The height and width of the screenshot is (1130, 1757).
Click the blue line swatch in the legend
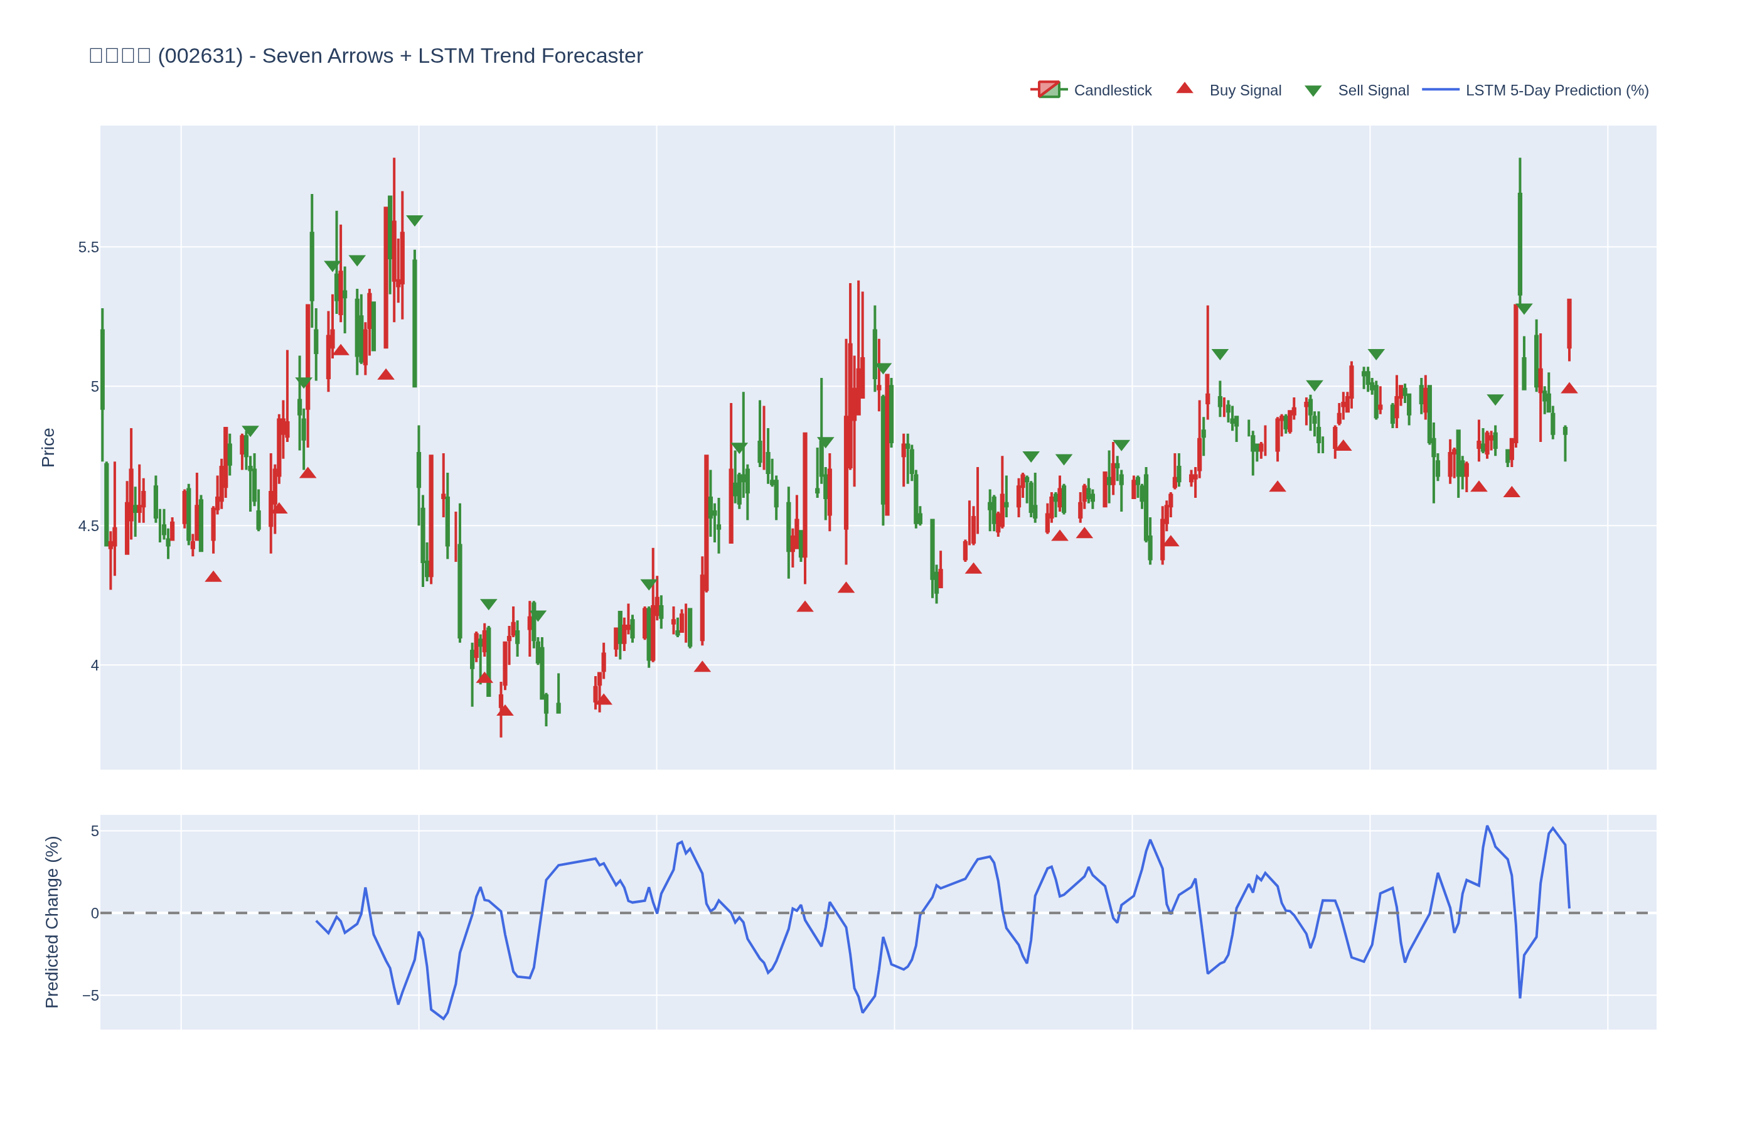coord(1440,90)
